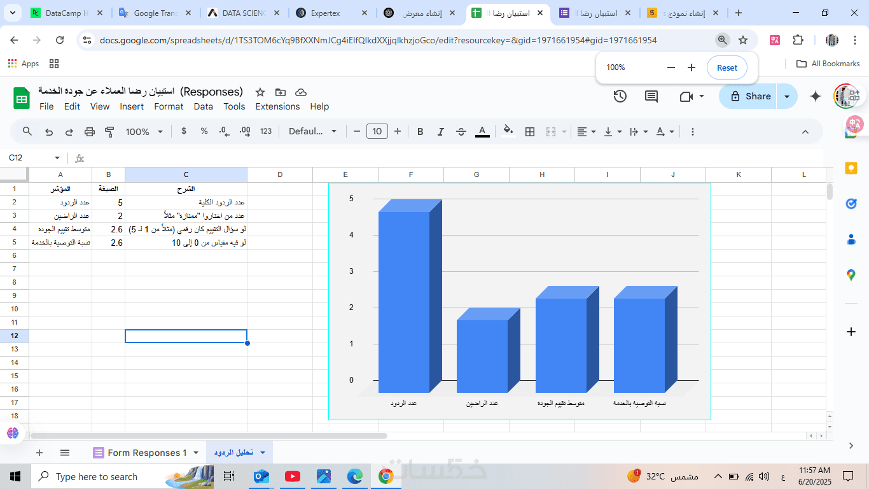Print the spreadsheet
This screenshot has height=489, width=869.
[90, 132]
